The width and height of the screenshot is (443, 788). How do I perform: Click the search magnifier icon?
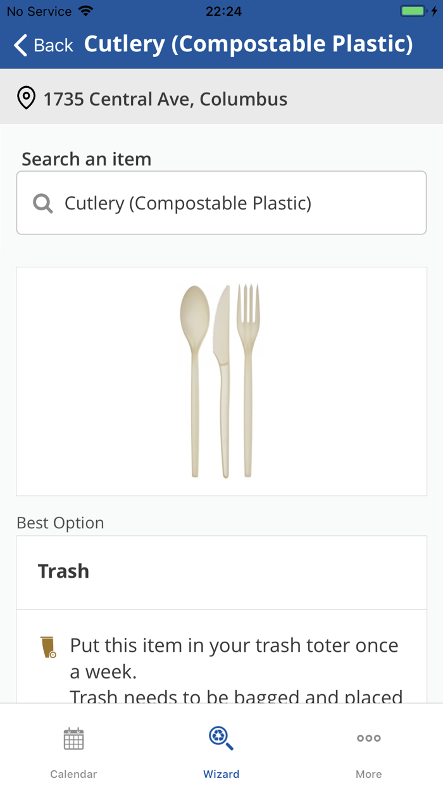click(x=42, y=203)
